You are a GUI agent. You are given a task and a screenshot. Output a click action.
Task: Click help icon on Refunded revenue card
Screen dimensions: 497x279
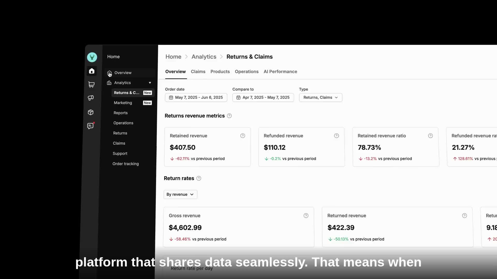pyautogui.click(x=337, y=136)
